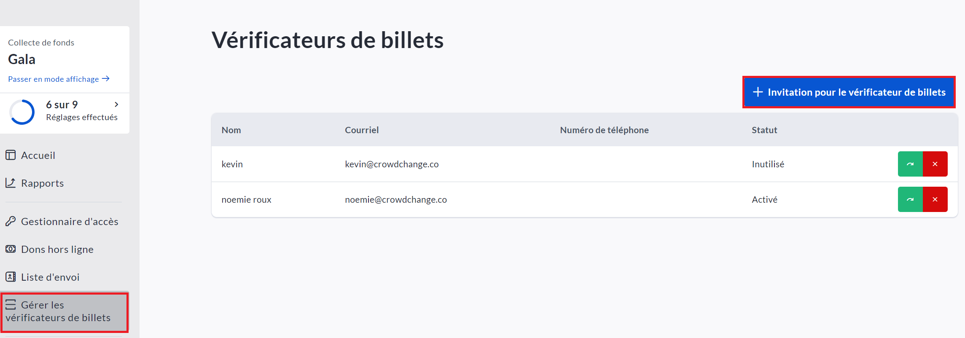
Task: Click the money icon for Dons hors ligne
Action: coord(11,249)
